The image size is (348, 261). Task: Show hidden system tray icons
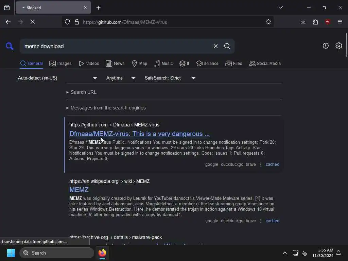pos(285,253)
